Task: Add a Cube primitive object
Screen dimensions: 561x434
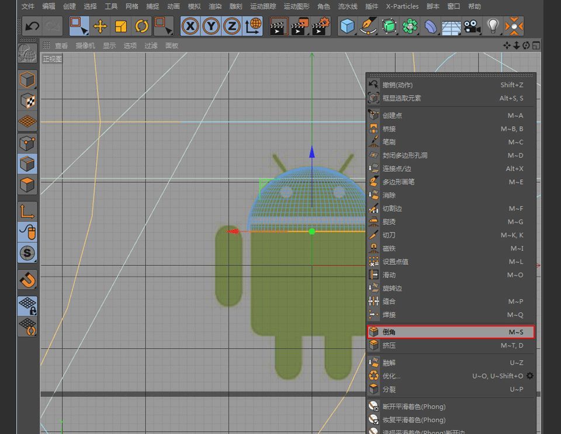Action: 347,26
